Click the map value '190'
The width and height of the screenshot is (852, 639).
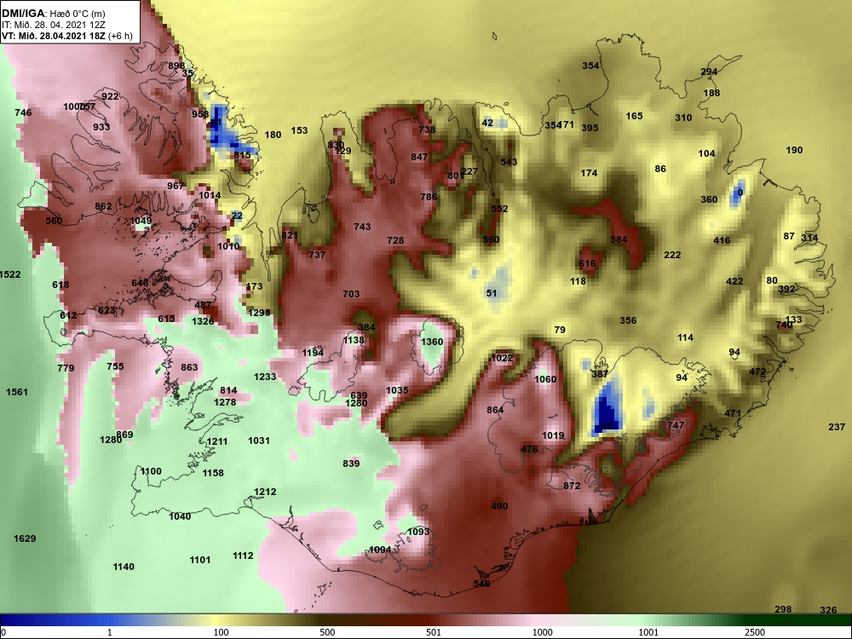(794, 150)
